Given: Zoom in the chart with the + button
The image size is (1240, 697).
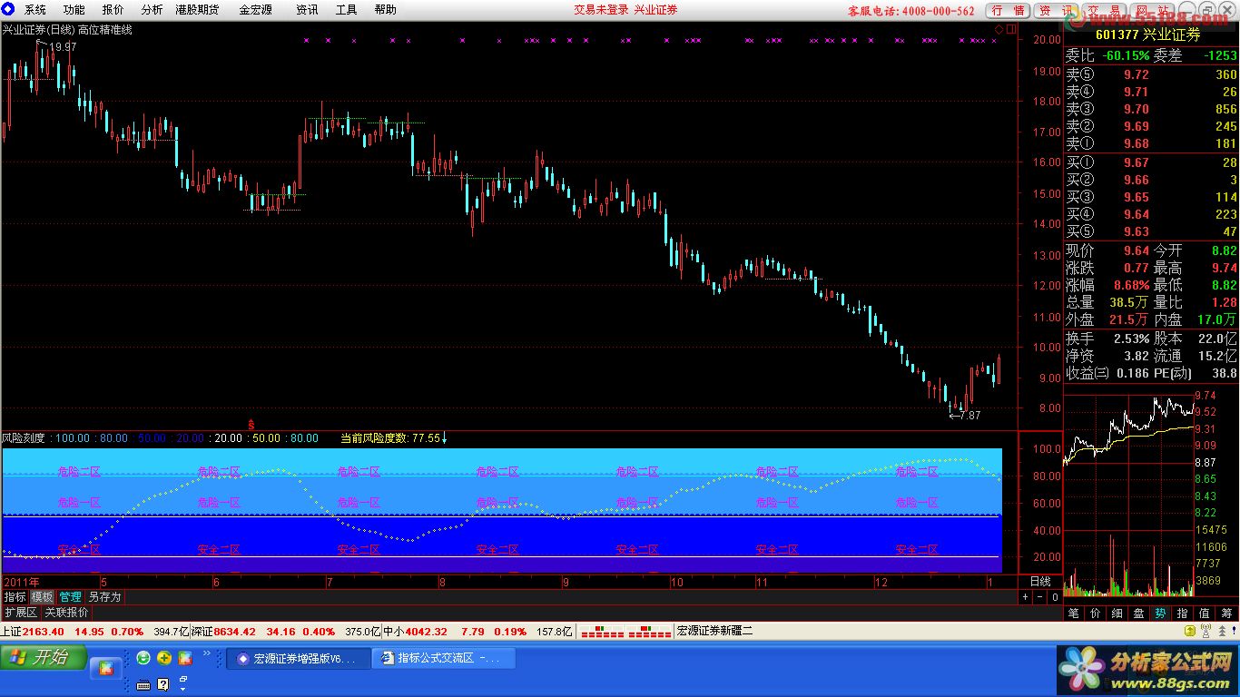Looking at the screenshot, I should pos(1025,597).
